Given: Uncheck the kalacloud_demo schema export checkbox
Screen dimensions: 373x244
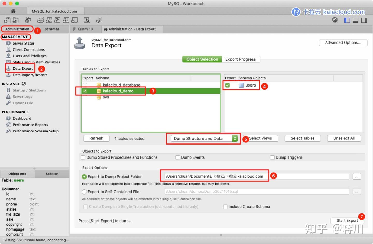Looking at the screenshot, I should point(85,91).
